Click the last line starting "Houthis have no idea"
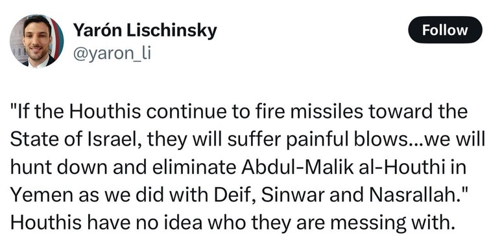 [232, 223]
